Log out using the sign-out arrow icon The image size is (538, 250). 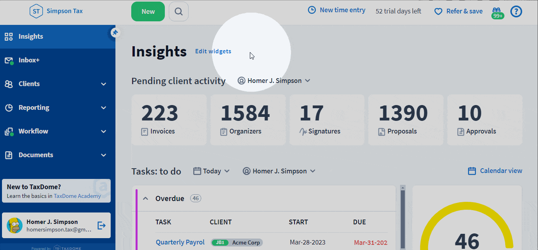pos(102,226)
